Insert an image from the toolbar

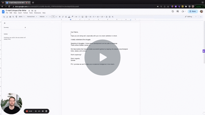click(x=83, y=17)
